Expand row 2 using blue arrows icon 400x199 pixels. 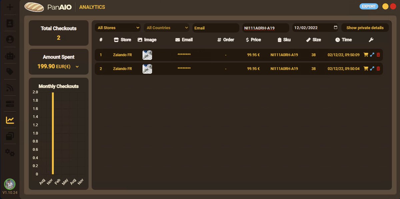[x=372, y=69]
